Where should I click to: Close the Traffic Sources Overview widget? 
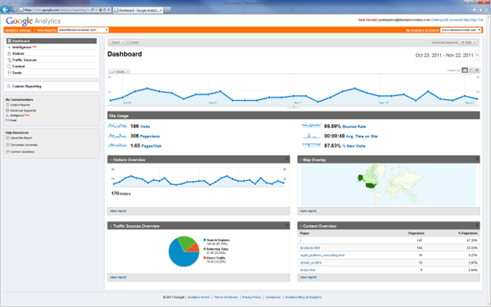[287, 225]
